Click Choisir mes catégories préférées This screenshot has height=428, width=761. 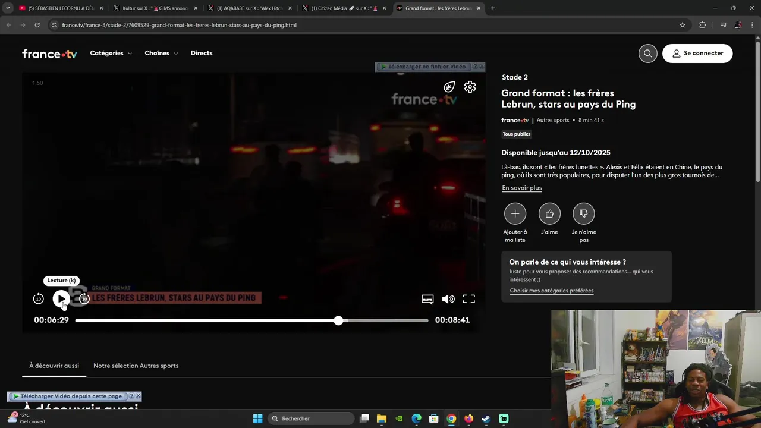coord(552,291)
